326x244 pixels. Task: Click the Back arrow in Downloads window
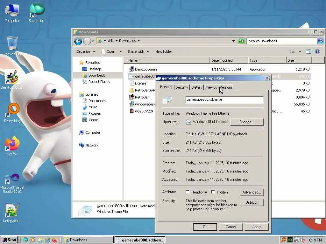(x=78, y=41)
